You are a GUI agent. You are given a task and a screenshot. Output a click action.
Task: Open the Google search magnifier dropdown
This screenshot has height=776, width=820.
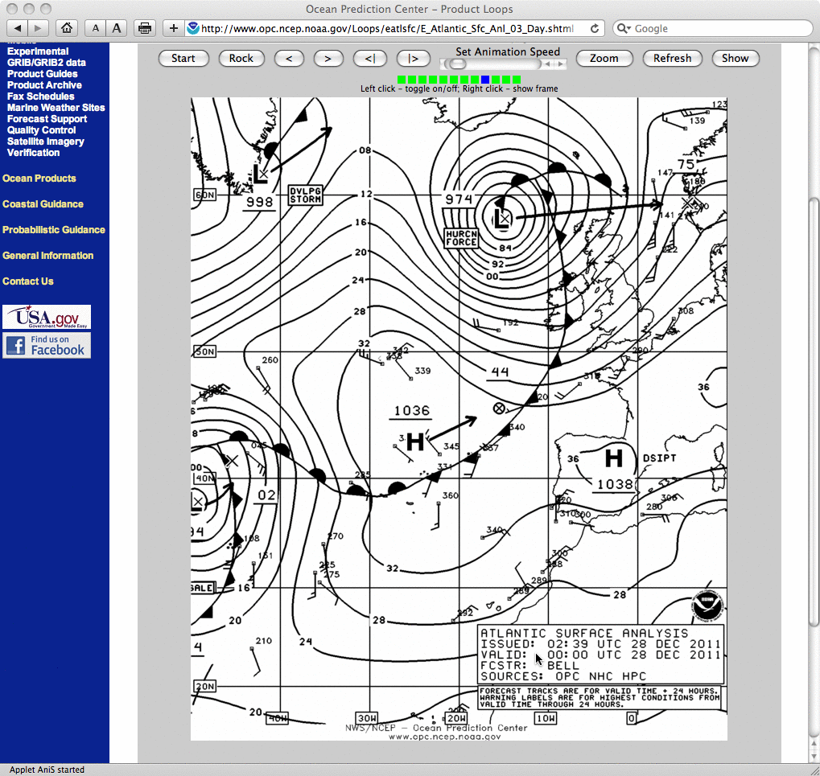[624, 28]
